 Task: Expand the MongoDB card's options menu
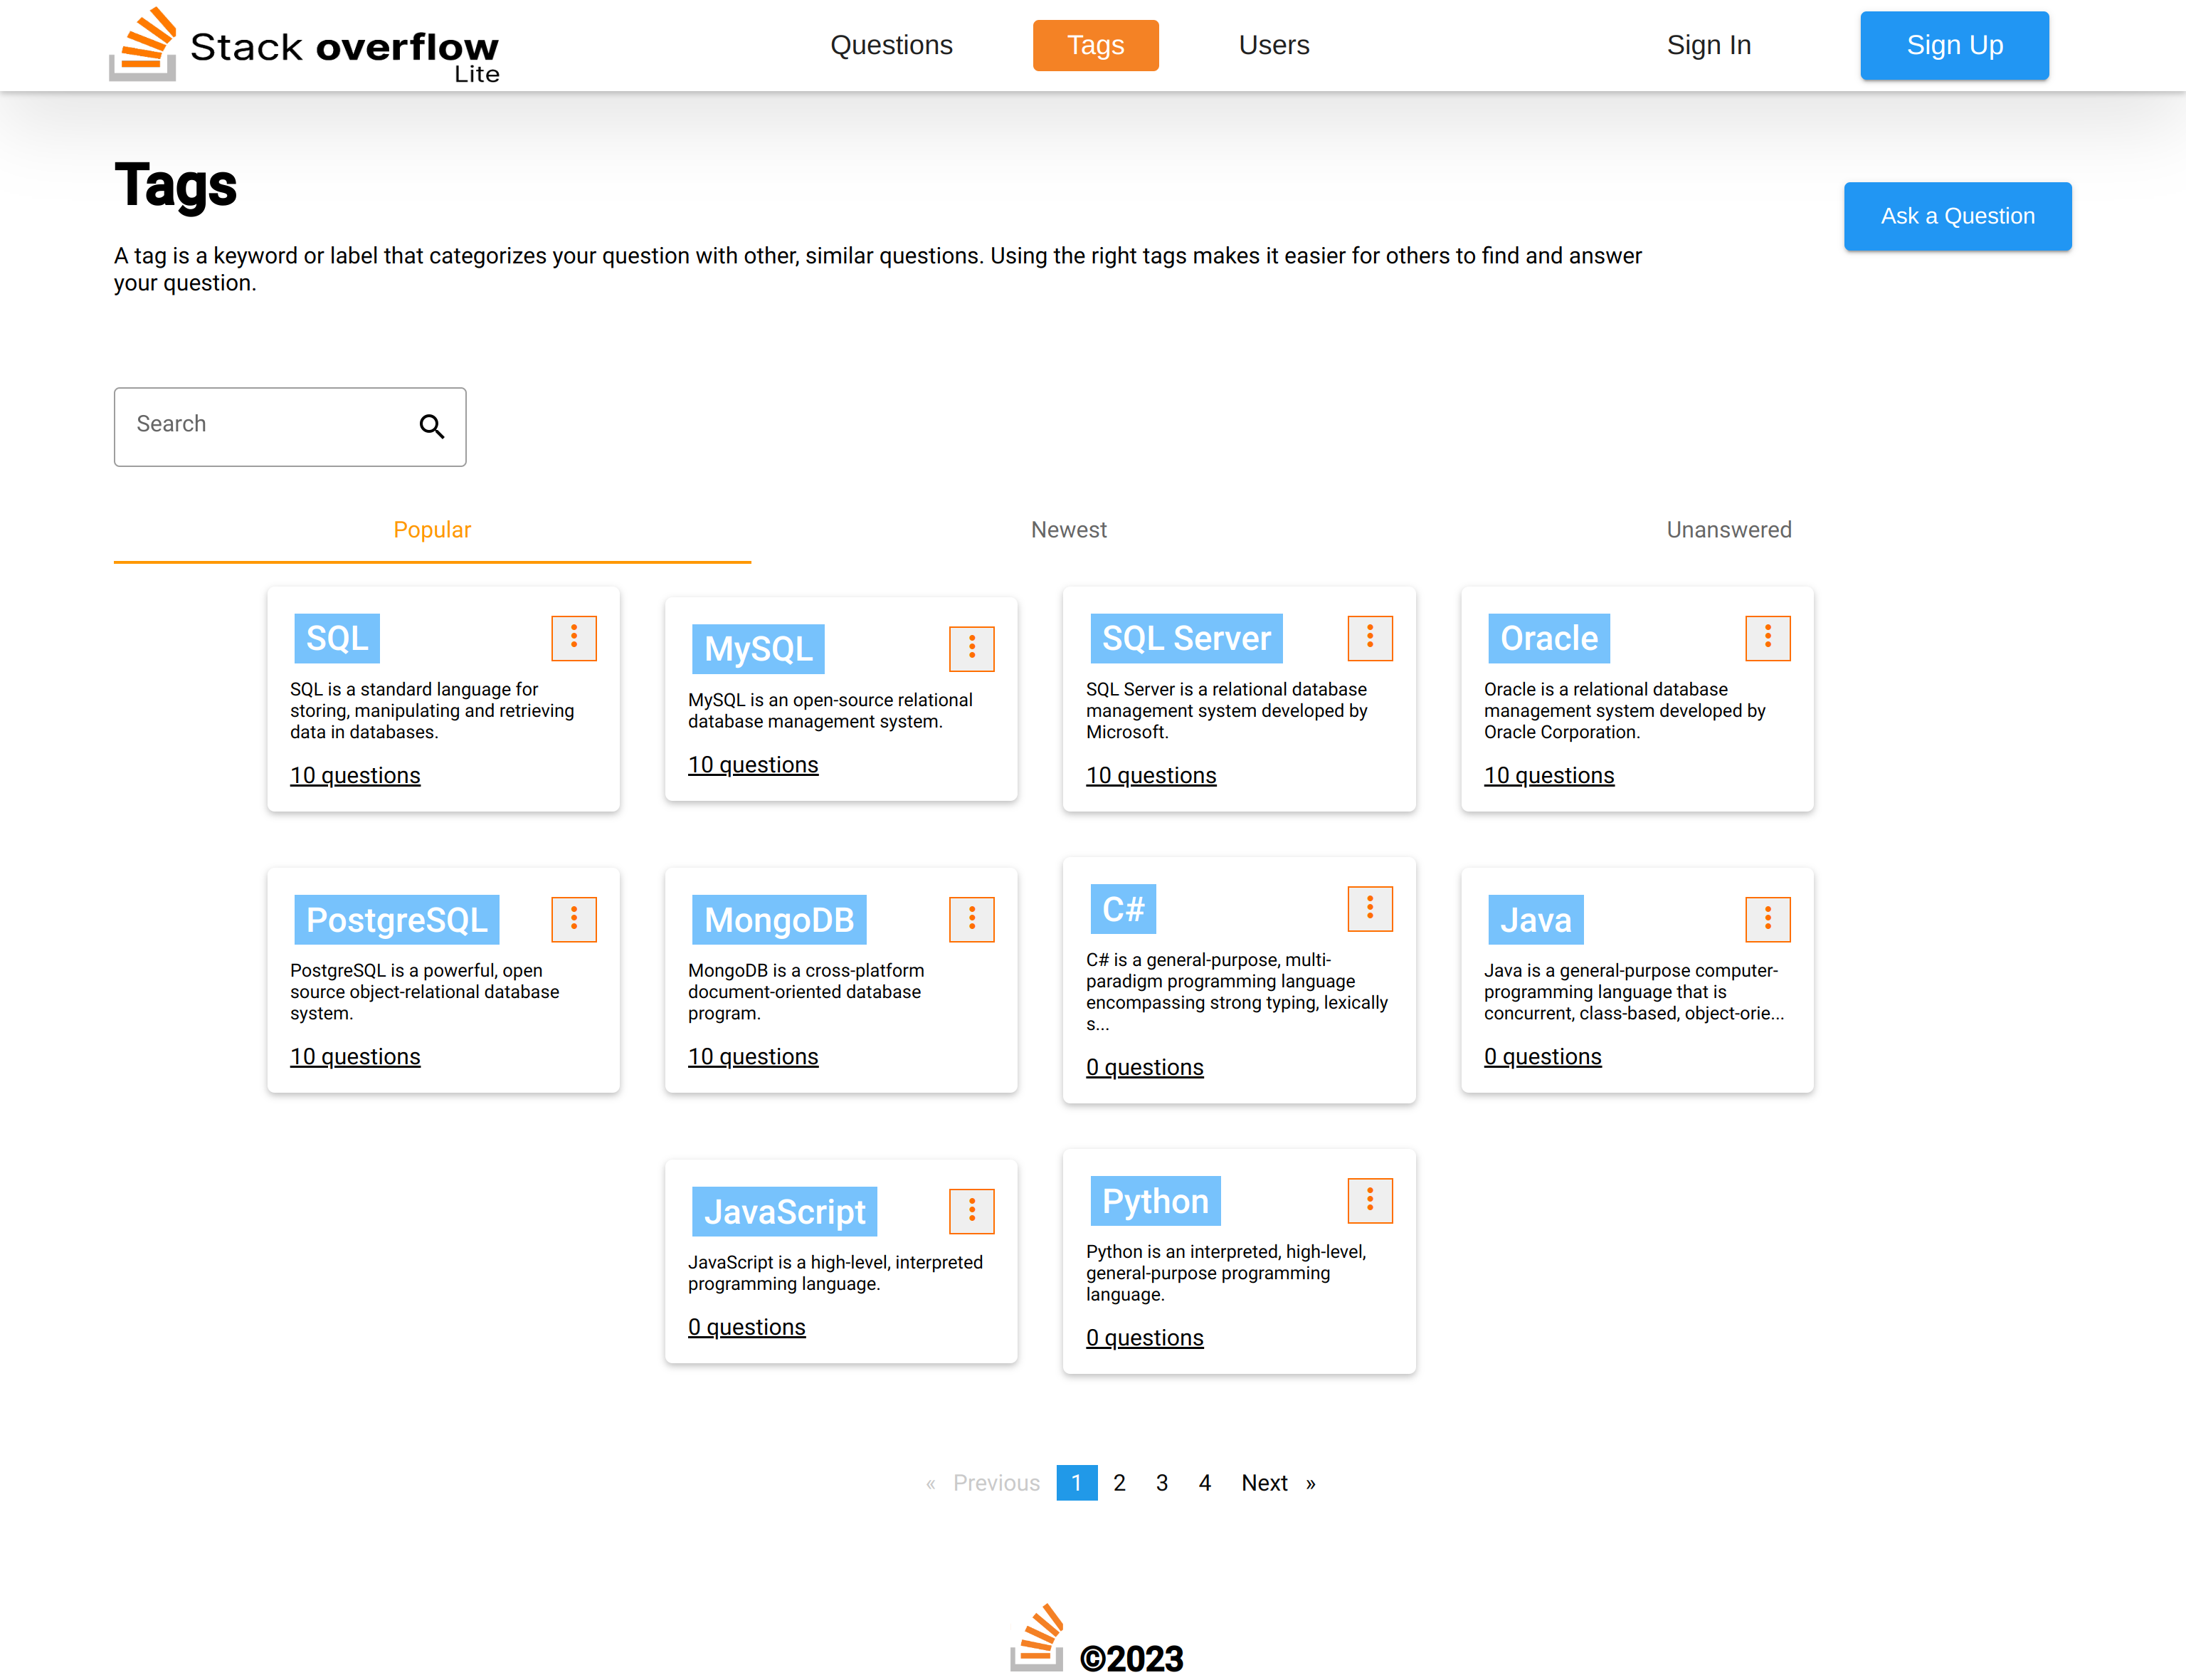[971, 919]
